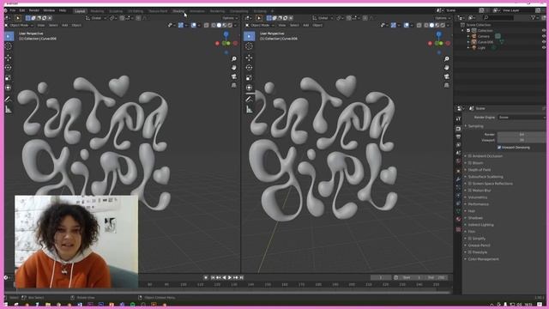Image resolution: width=549 pixels, height=309 pixels.
Task: Click zoom magnifier icon in left viewport
Action: tap(234, 59)
